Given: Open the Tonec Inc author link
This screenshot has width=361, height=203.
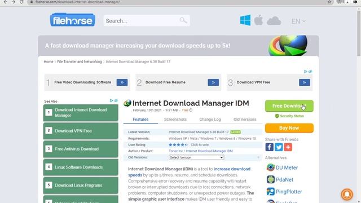Looking at the screenshot, I should click(x=175, y=151).
